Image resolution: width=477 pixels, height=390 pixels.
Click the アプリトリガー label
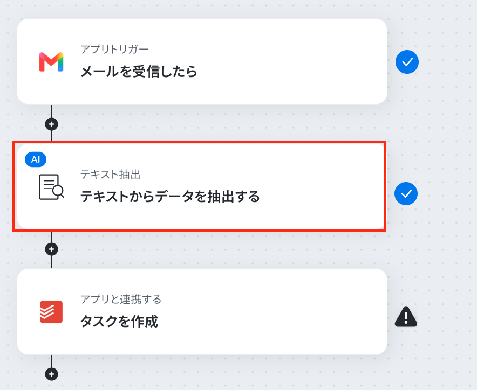click(x=114, y=49)
